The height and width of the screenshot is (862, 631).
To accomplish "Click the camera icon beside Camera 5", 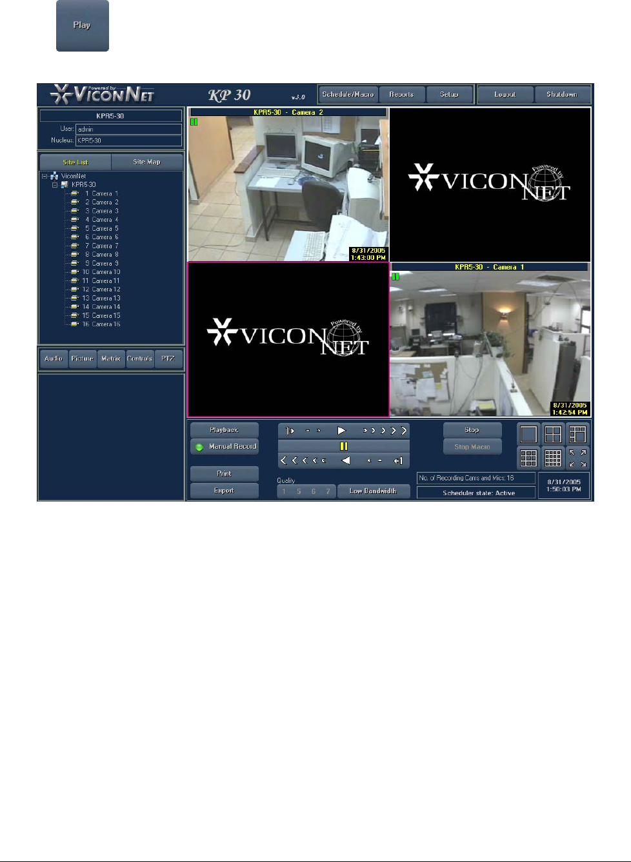I will tap(75, 228).
